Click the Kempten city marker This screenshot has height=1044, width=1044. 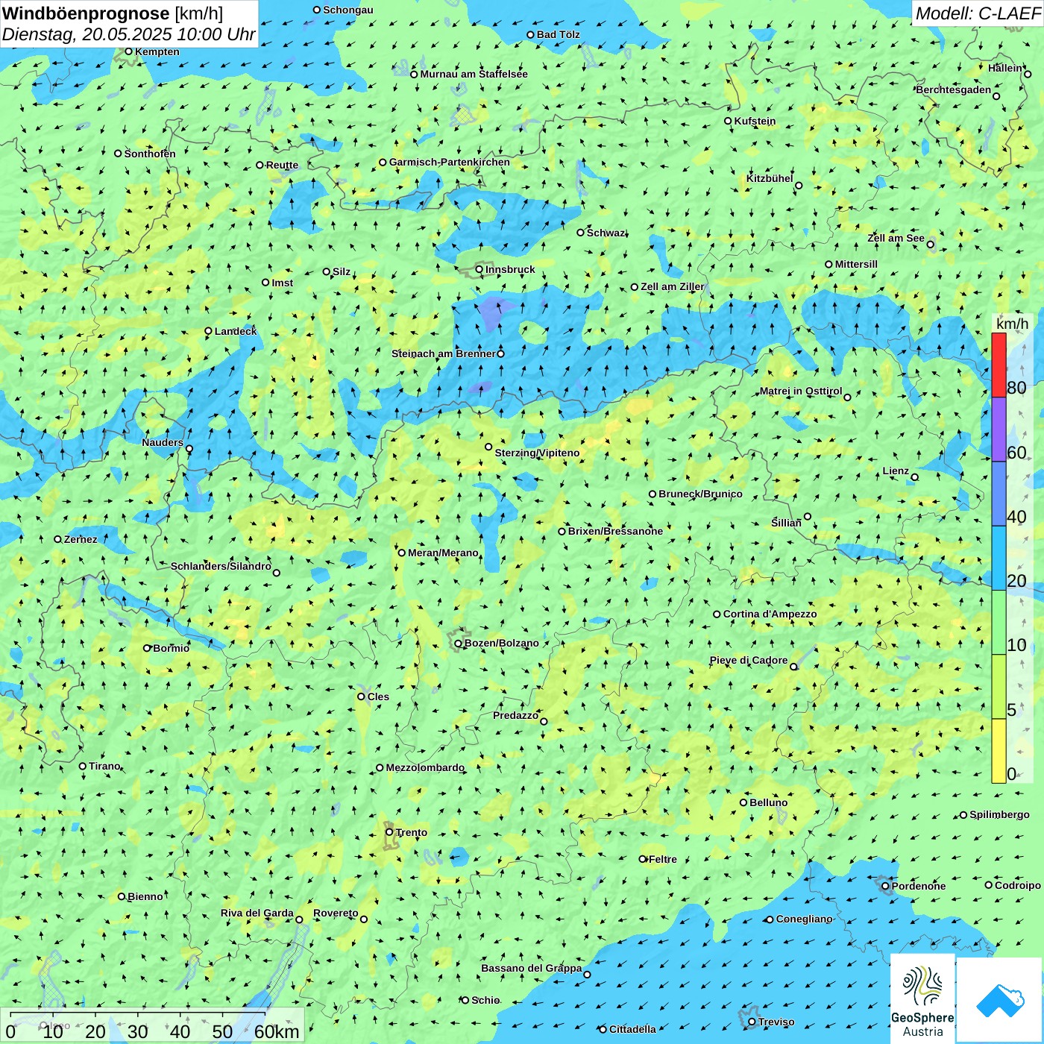click(129, 52)
